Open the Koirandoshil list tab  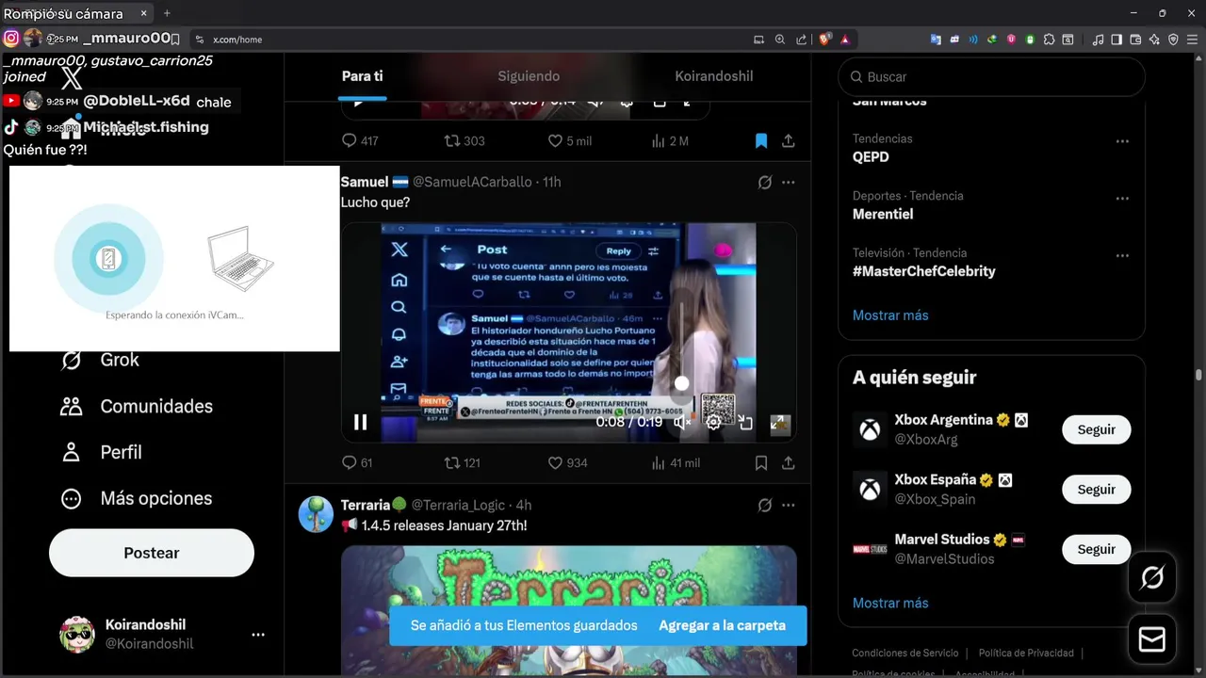pos(714,76)
